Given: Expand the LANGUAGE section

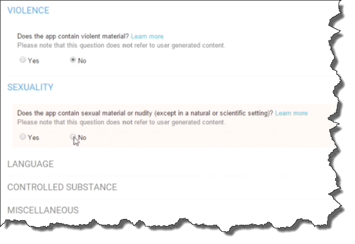Looking at the screenshot, I should tap(30, 164).
